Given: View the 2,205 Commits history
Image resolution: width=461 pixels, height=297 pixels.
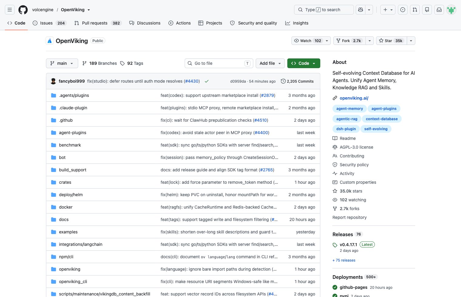Looking at the screenshot, I should point(297,81).
